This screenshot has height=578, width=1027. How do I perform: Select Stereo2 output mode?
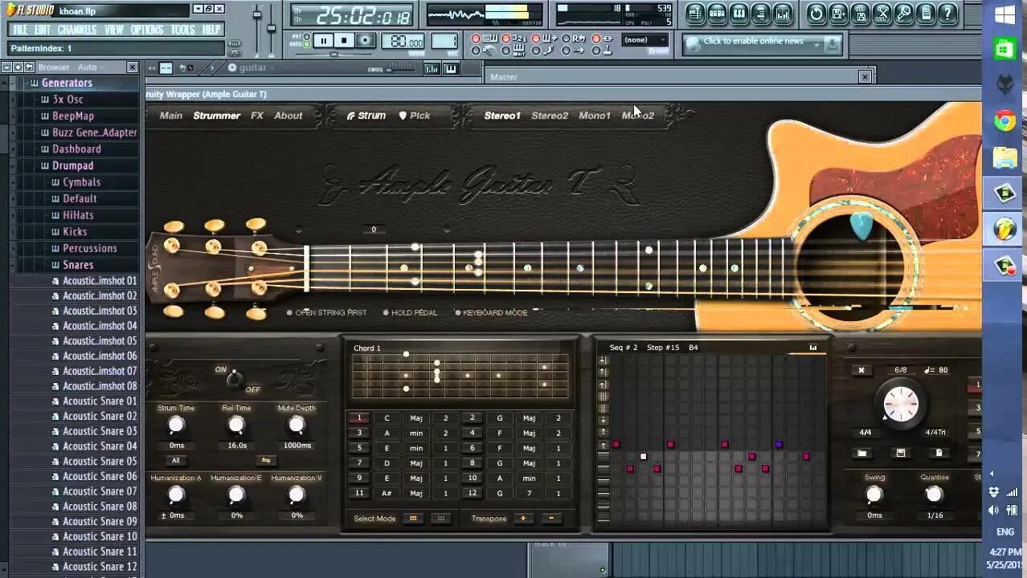click(x=550, y=116)
